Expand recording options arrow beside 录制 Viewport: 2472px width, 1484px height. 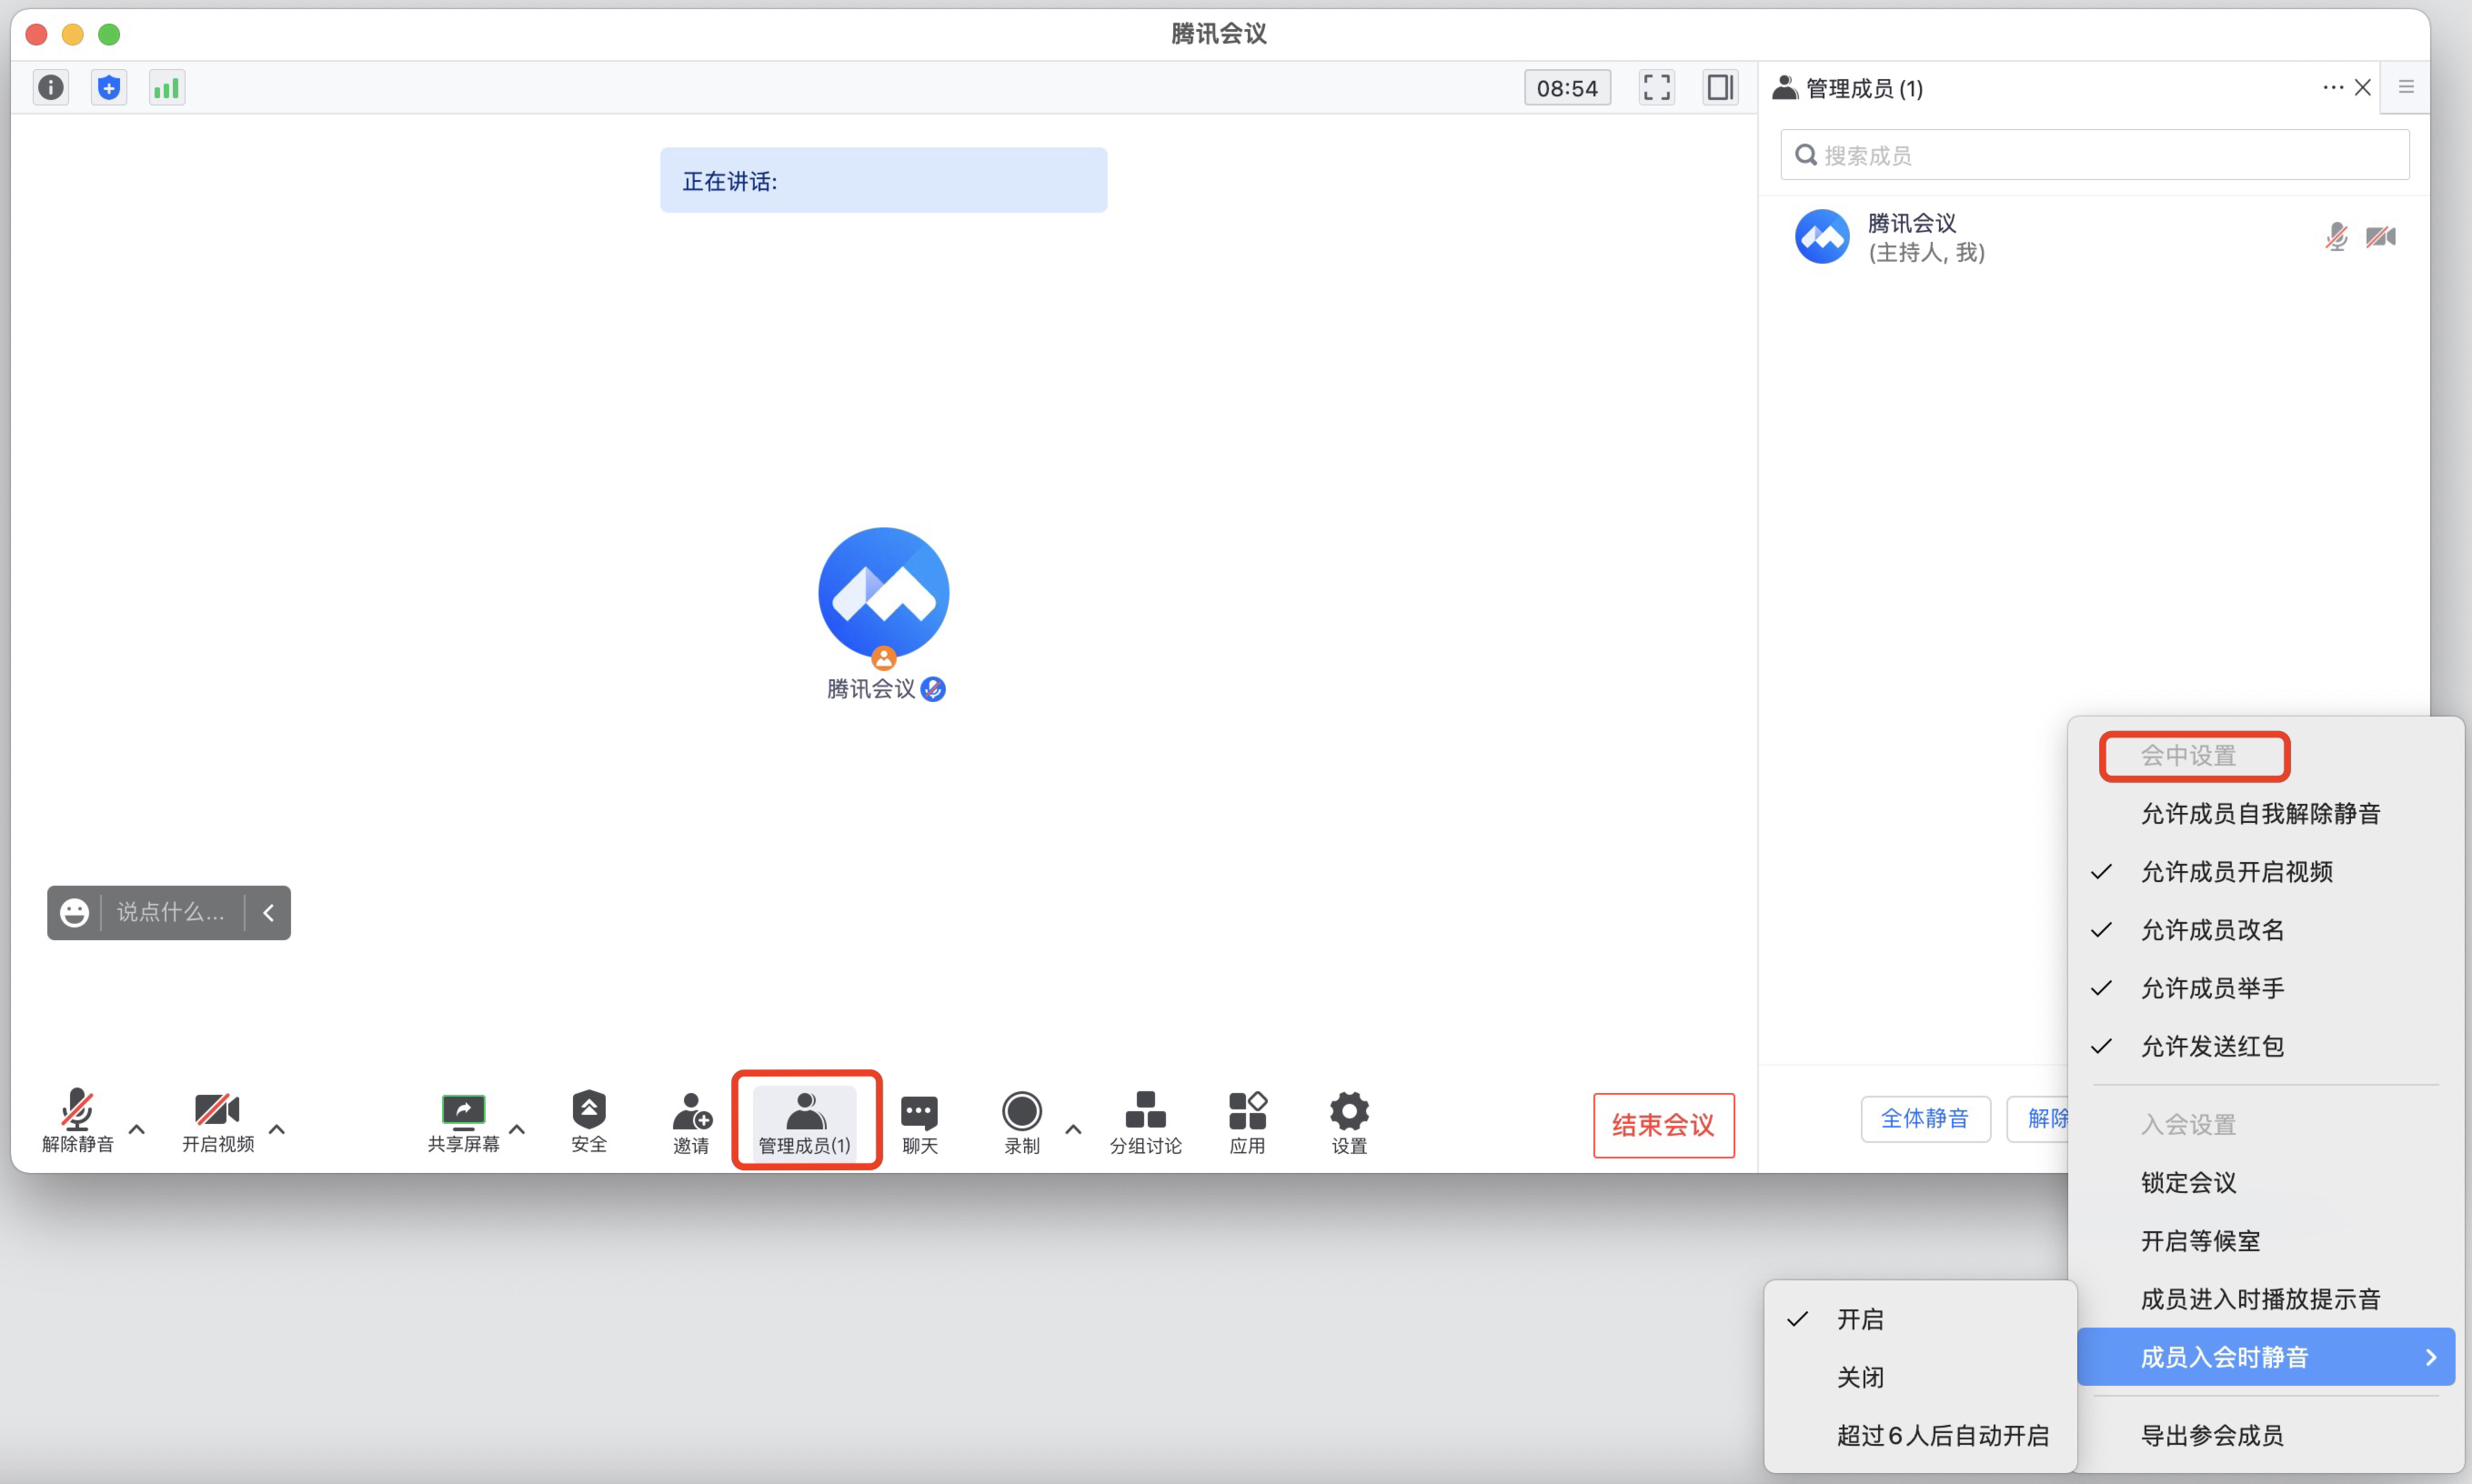tap(1073, 1129)
